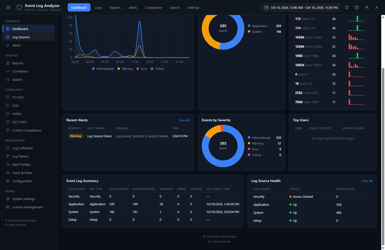385x250 pixels.
Task: Open the user profile icon
Action: (x=367, y=7)
